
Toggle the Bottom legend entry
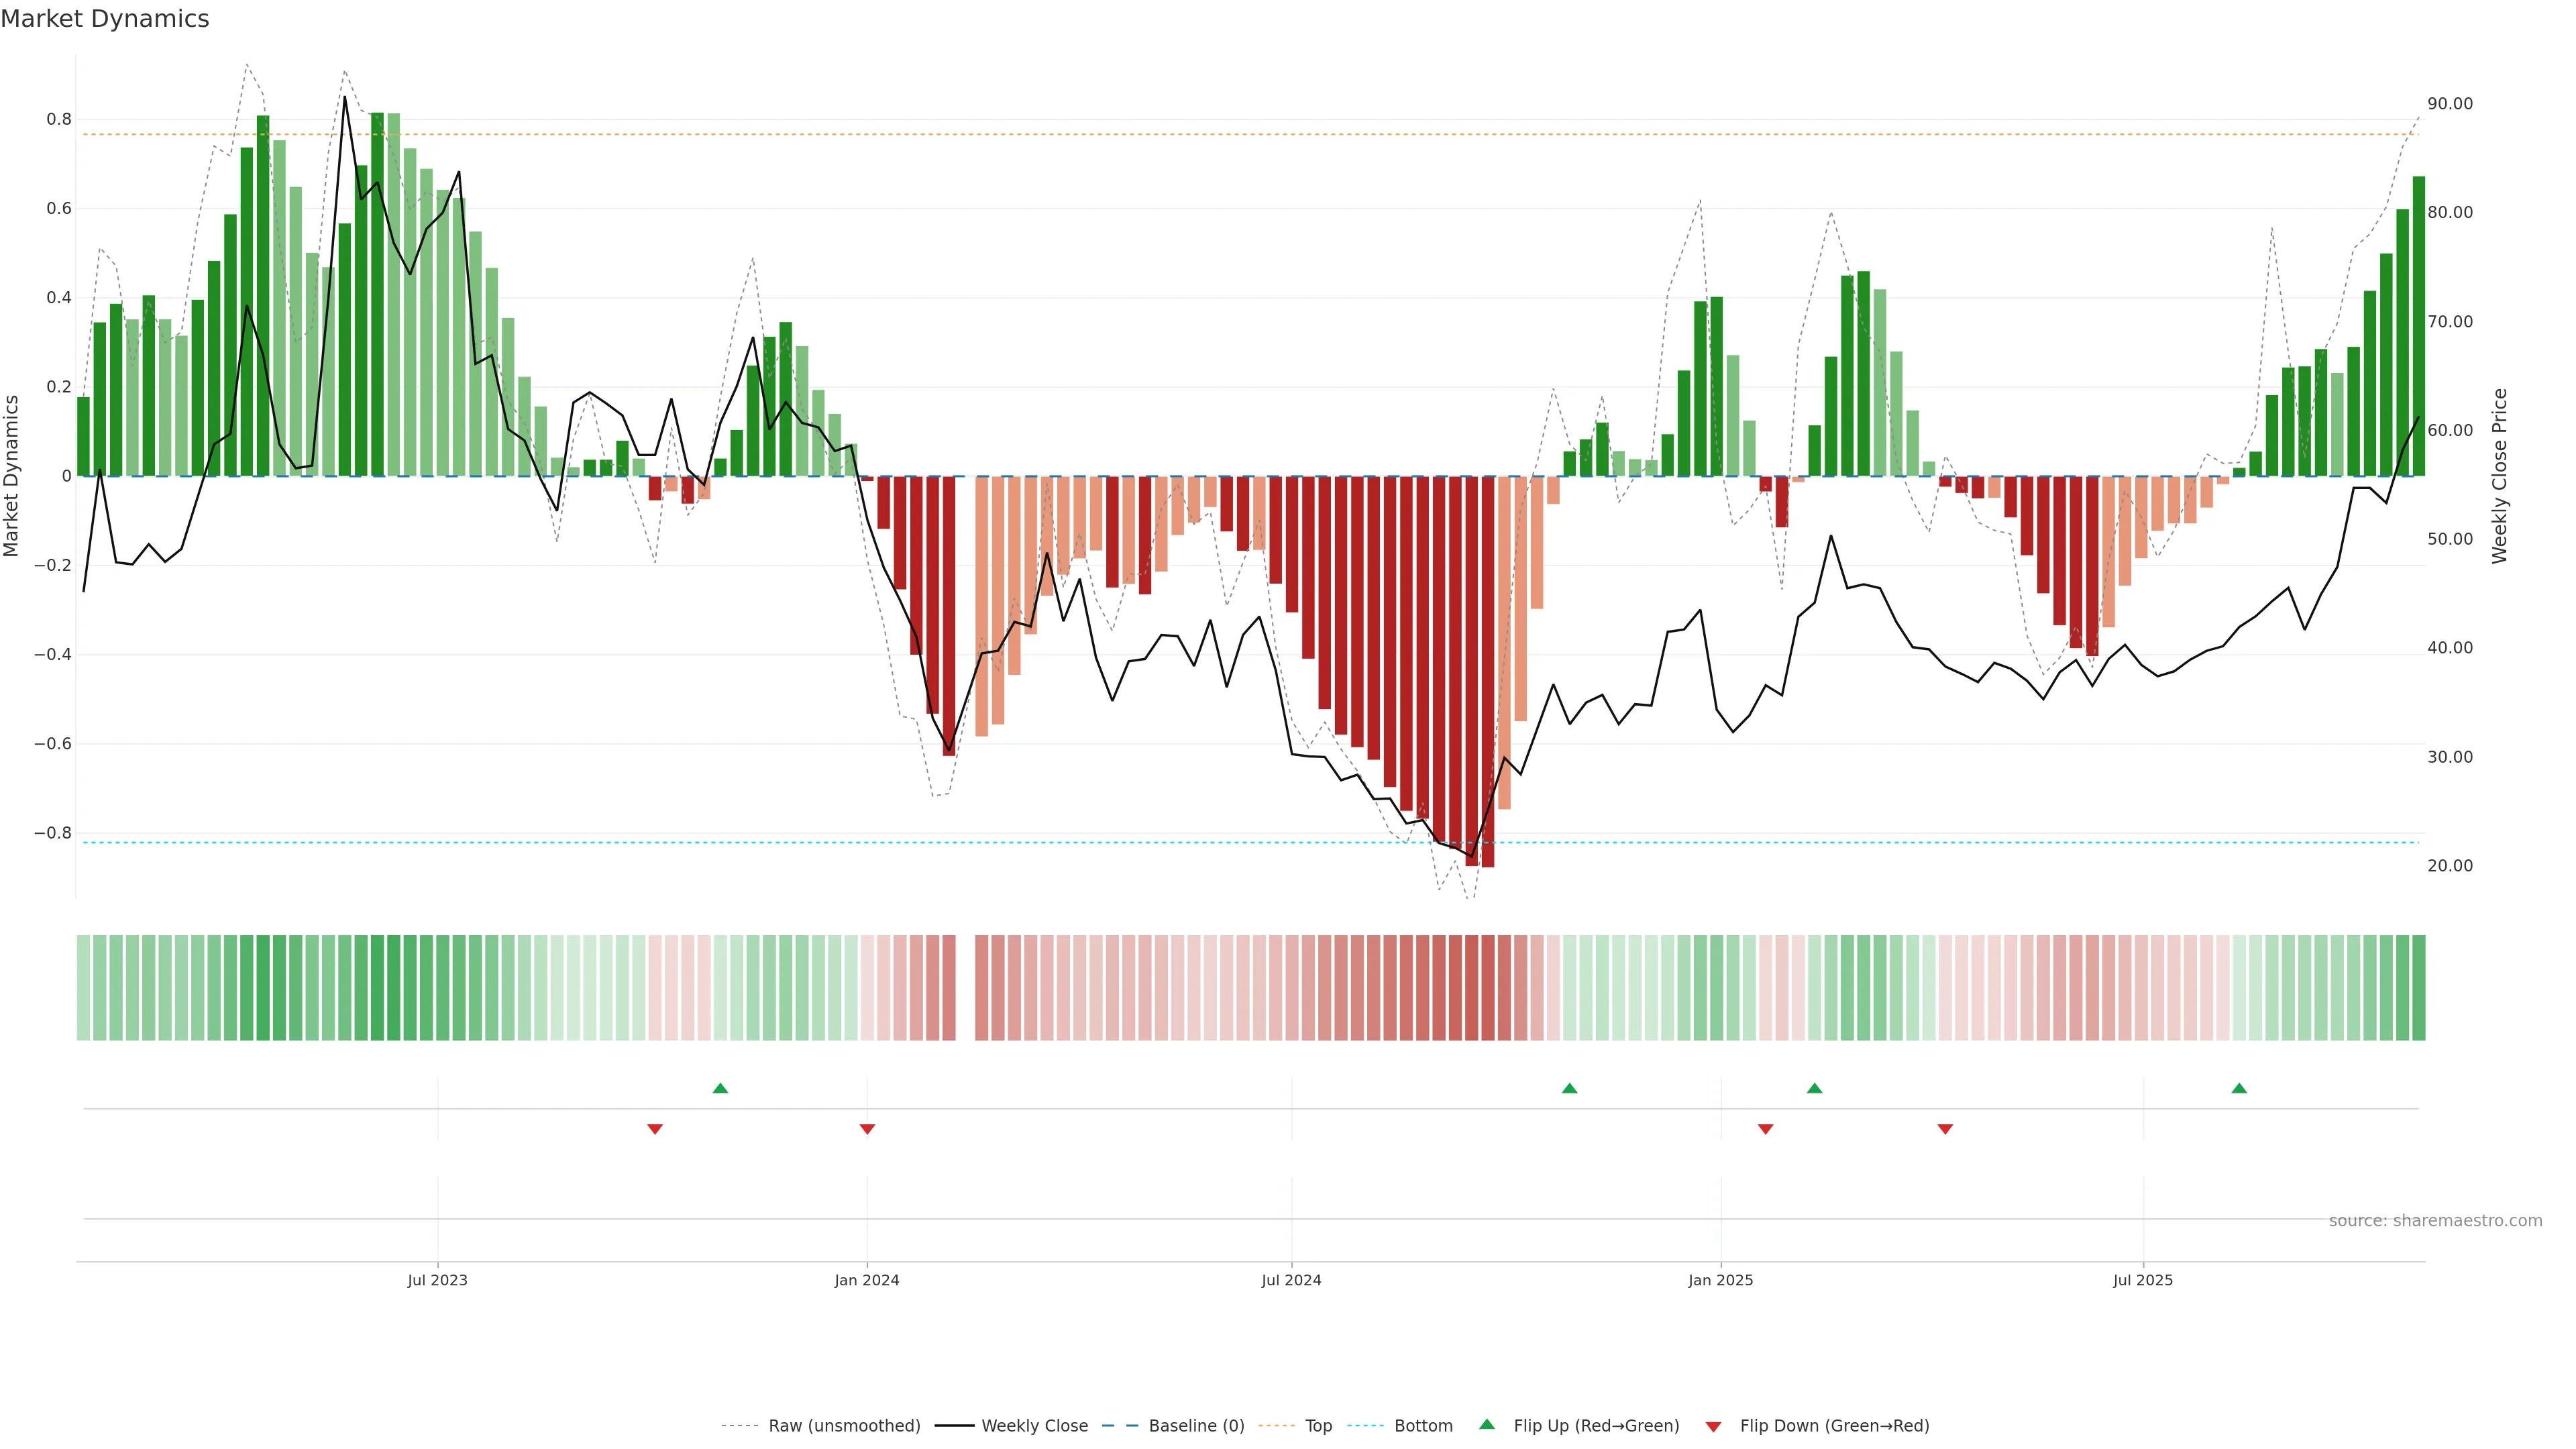point(1423,1426)
